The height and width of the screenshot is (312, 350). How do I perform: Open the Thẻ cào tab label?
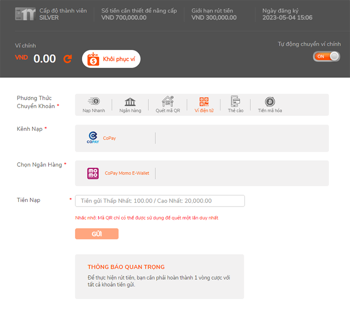pyautogui.click(x=235, y=111)
